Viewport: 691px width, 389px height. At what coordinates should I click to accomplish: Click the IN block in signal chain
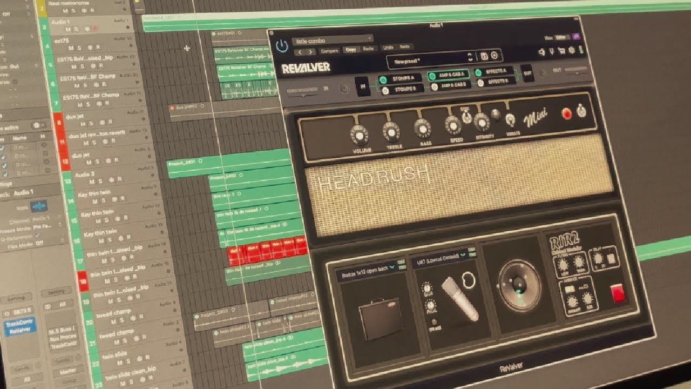click(x=363, y=86)
